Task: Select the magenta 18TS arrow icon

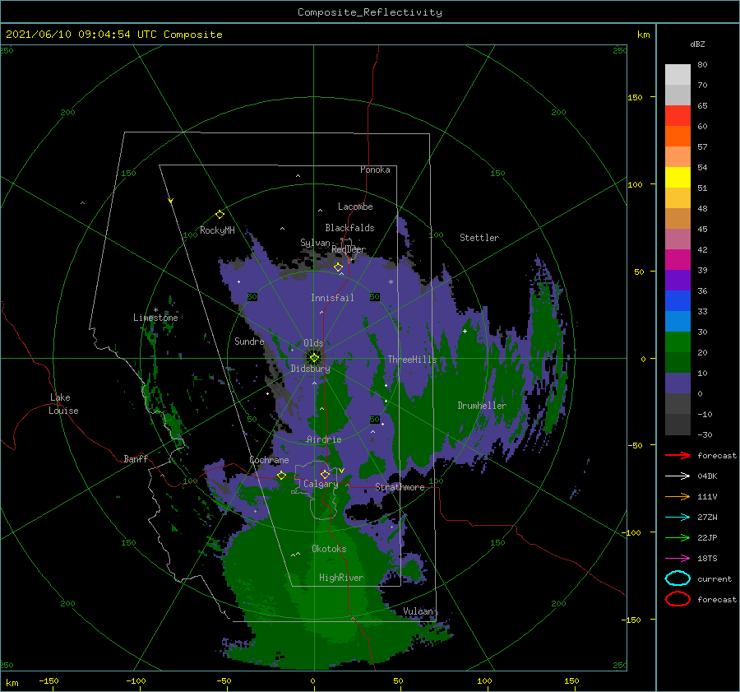Action: tap(678, 559)
